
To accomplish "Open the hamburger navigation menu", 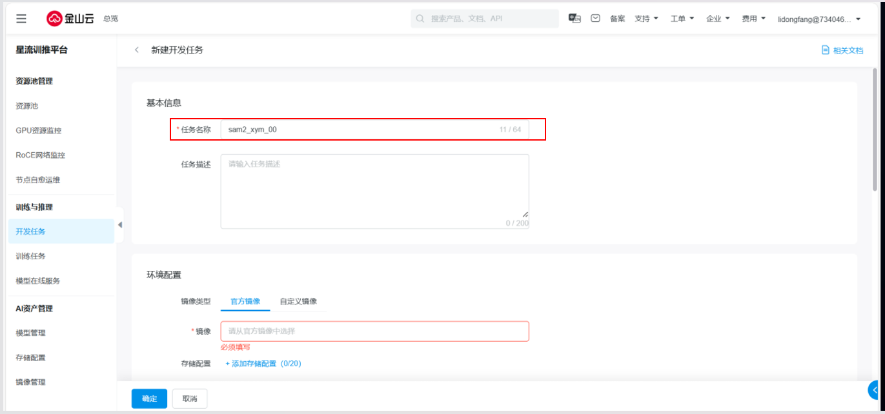I will 21,19.
